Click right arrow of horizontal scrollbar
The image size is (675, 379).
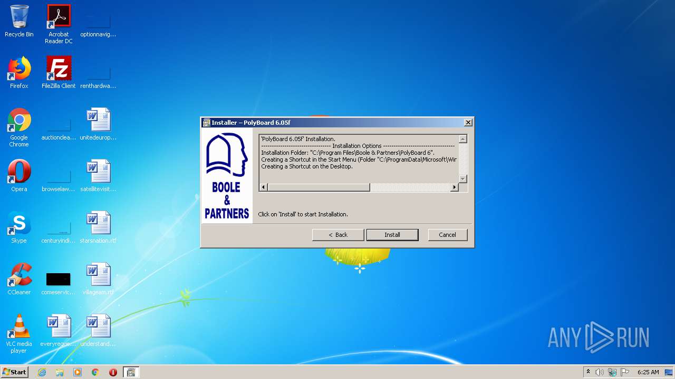(455, 187)
